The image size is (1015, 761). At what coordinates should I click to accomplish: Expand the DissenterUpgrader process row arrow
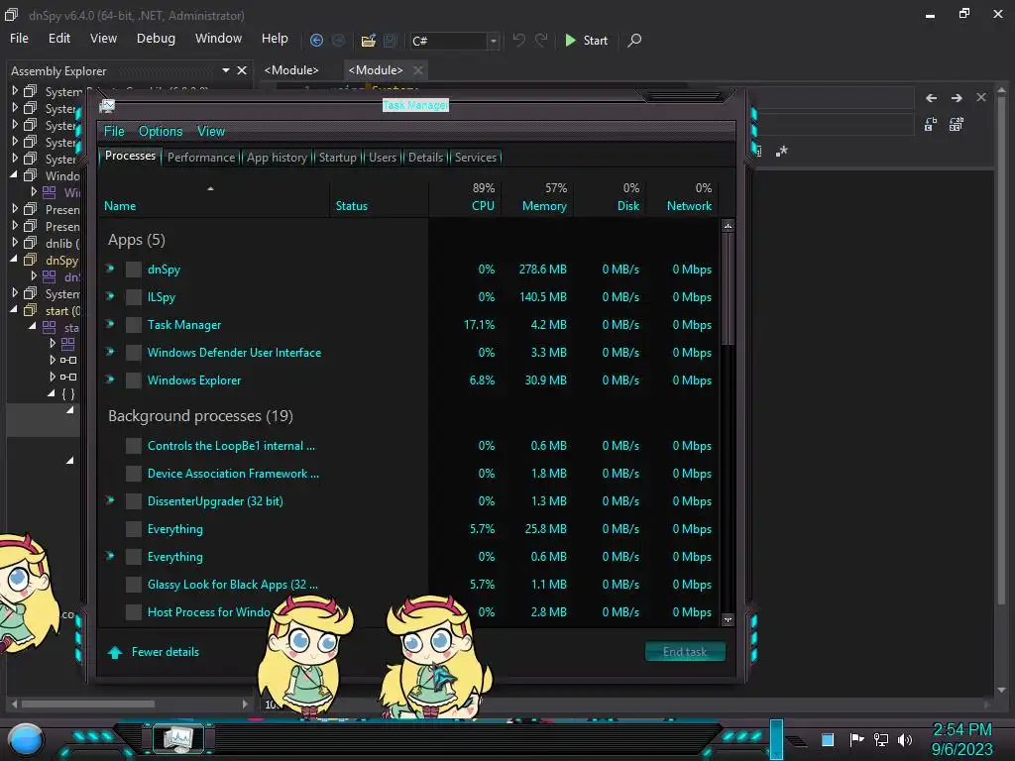click(x=110, y=500)
